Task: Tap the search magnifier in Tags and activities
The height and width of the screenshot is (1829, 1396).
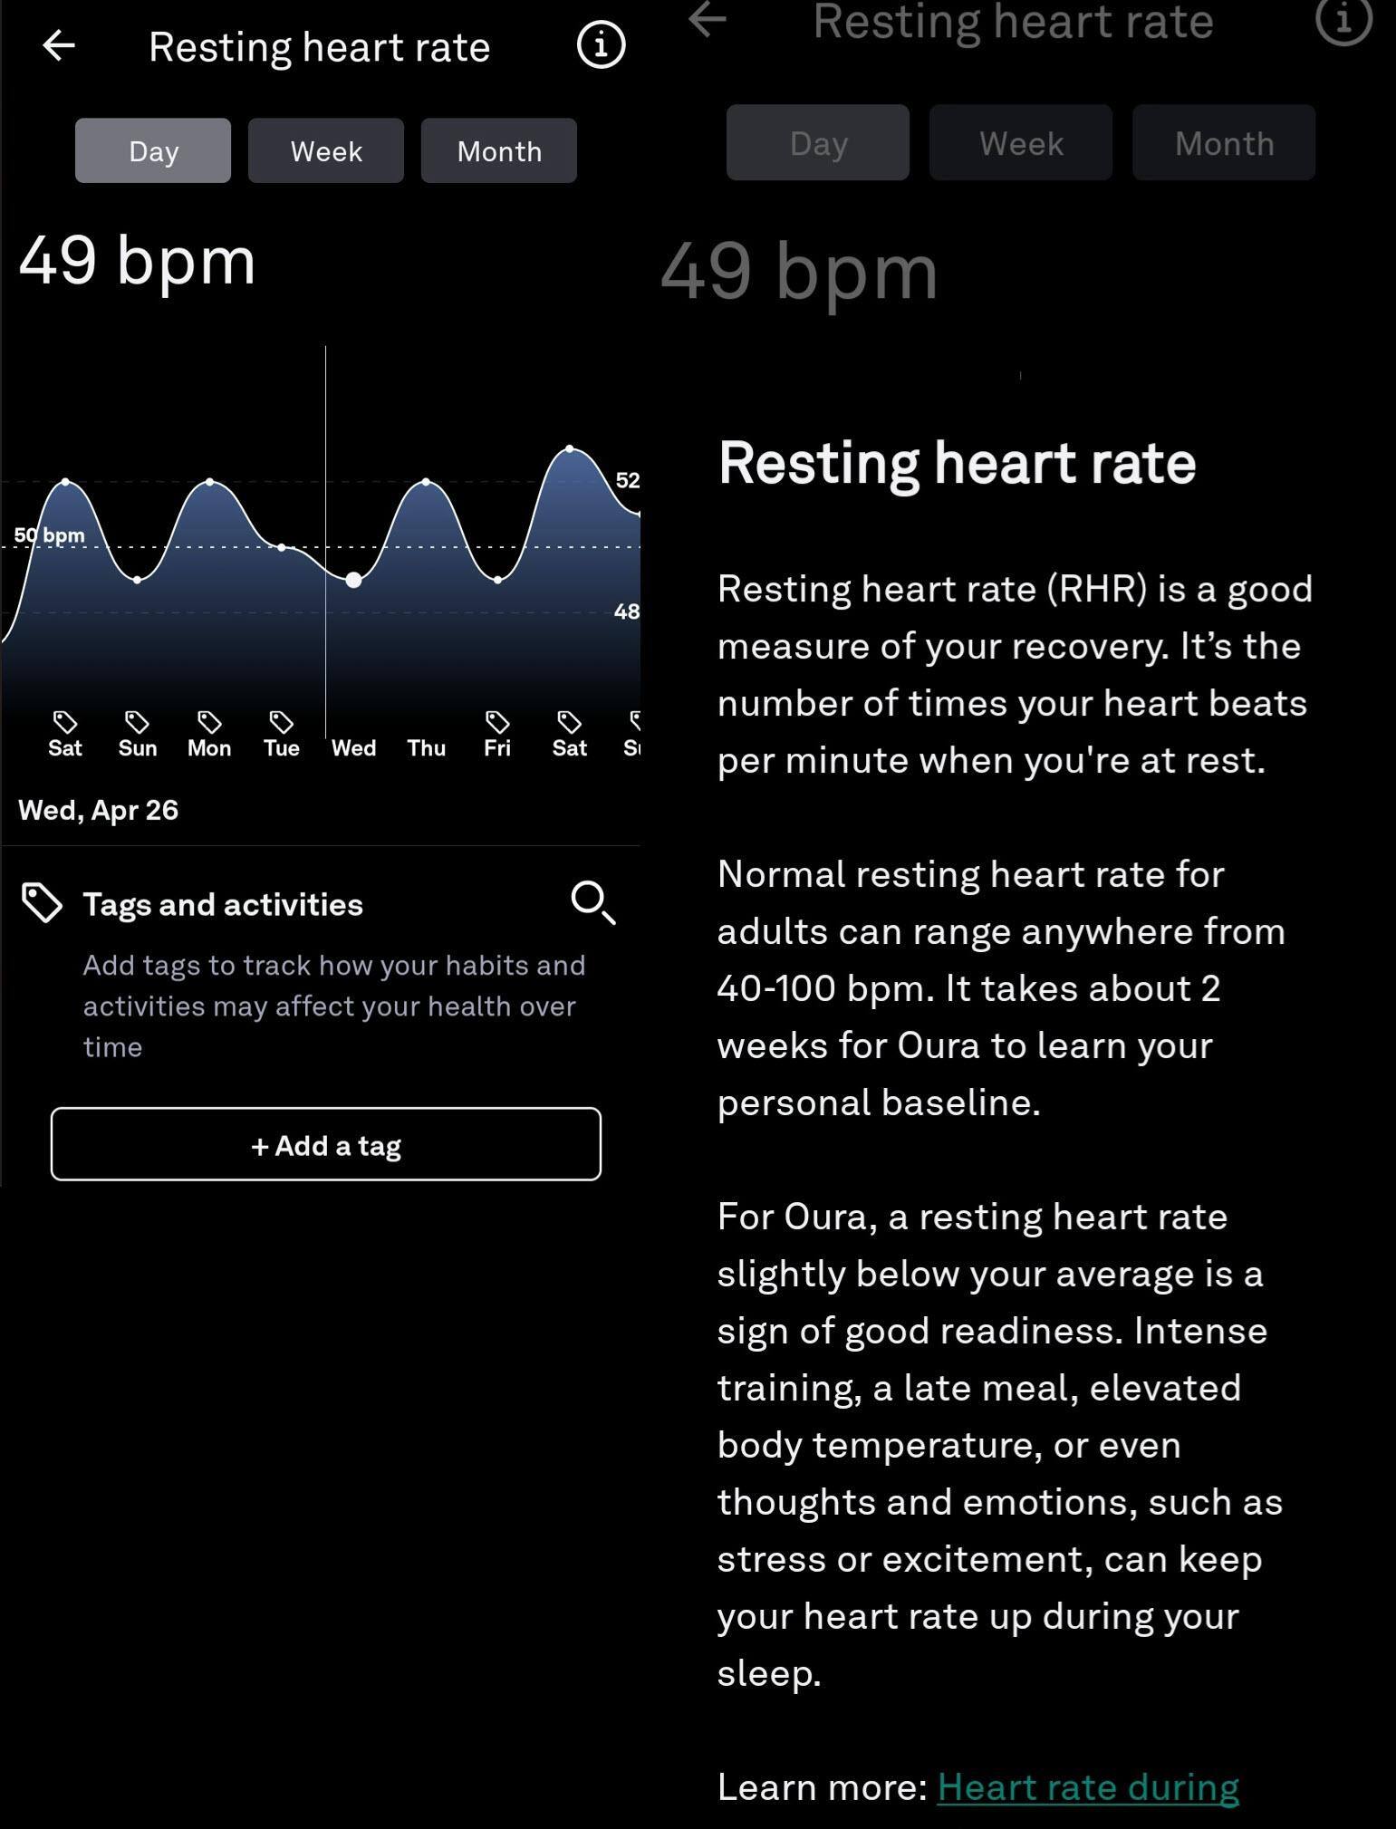Action: click(592, 901)
